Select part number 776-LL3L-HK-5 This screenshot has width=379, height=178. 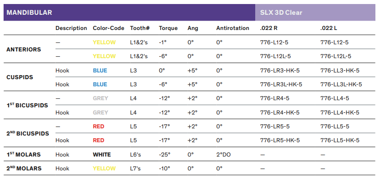tap(341, 85)
